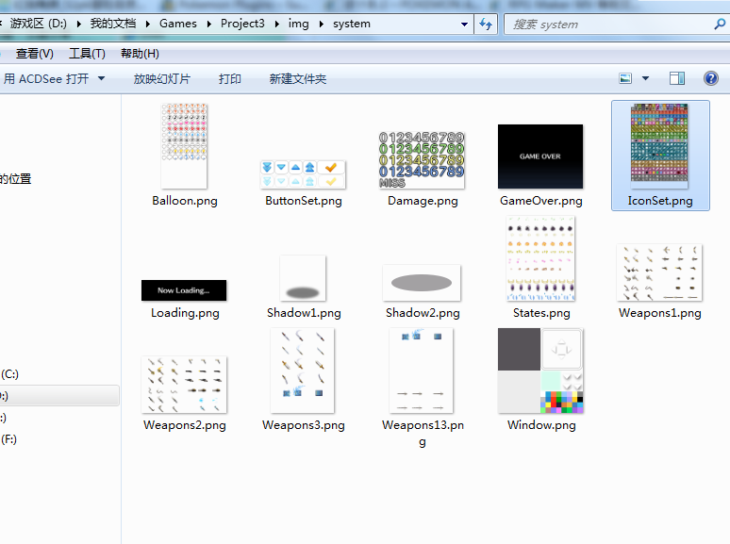The height and width of the screenshot is (544, 730).
Task: Select the Shadow1.png thumbnail
Action: tap(303, 278)
